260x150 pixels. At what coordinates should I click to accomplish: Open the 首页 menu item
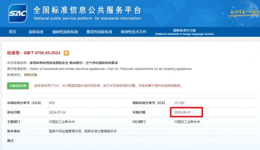tap(12, 32)
